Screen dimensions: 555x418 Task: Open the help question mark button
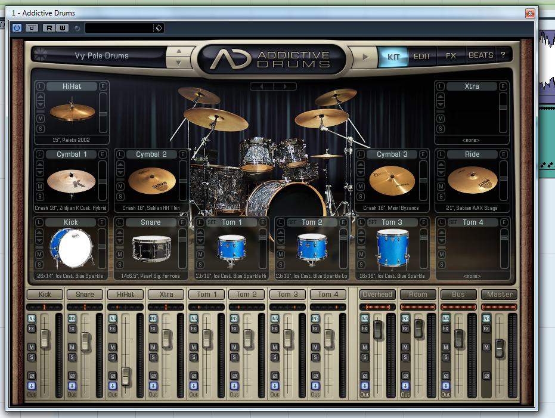503,55
